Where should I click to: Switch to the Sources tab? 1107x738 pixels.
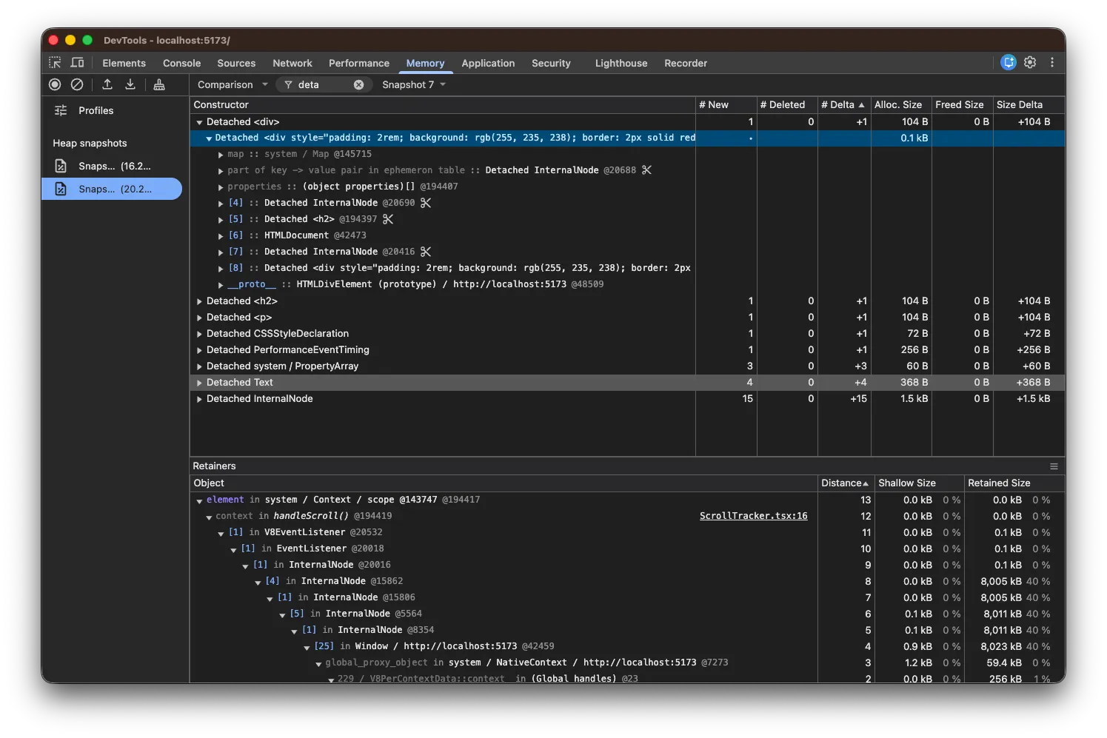coord(236,63)
